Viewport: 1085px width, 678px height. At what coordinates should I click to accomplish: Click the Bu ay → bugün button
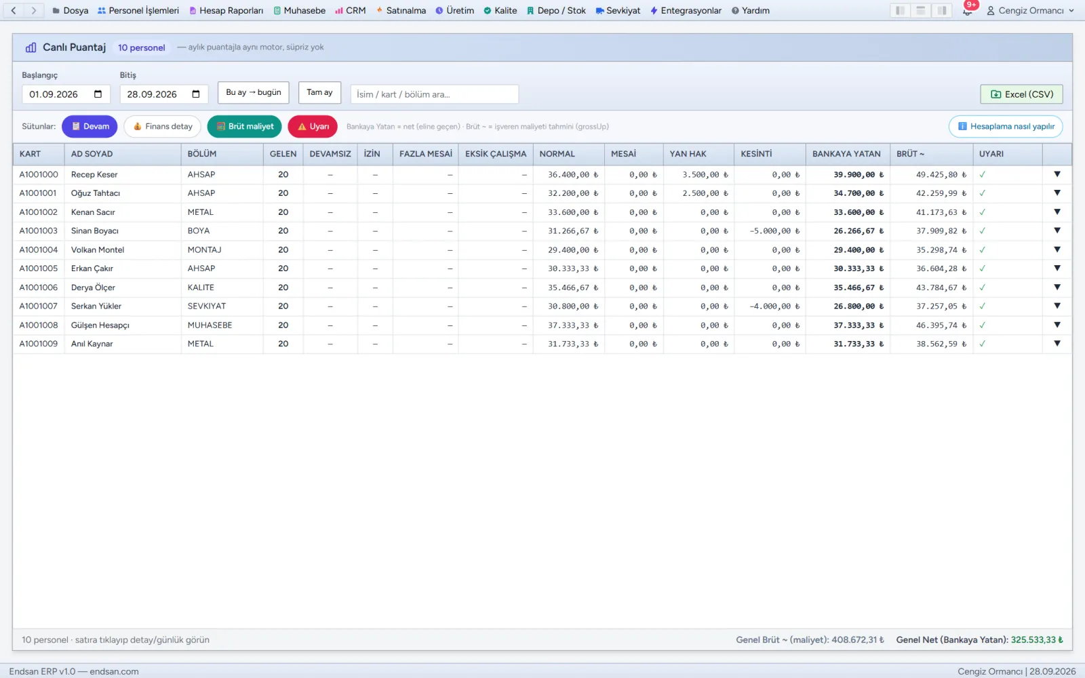pos(254,93)
